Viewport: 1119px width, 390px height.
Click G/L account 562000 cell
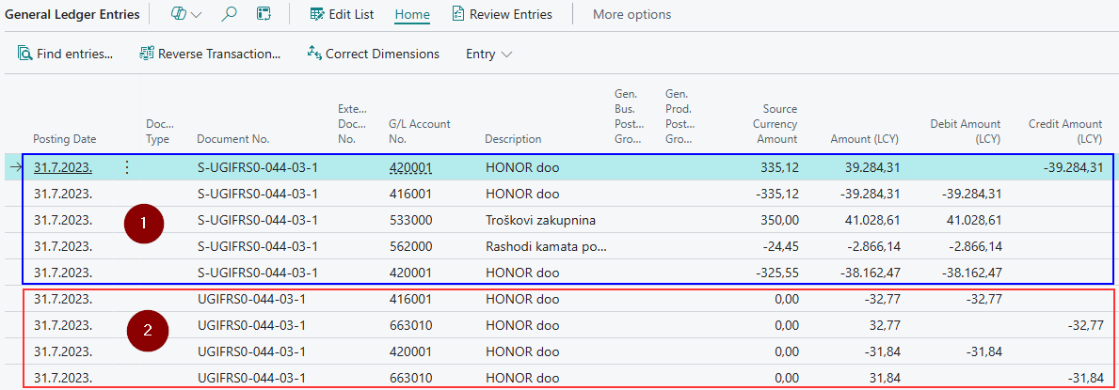[x=410, y=247]
